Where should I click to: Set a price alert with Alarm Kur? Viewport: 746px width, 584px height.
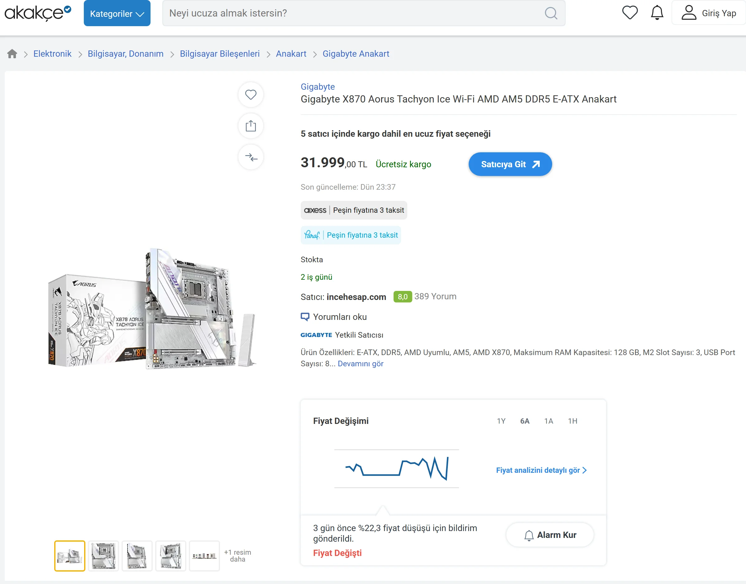tap(550, 535)
